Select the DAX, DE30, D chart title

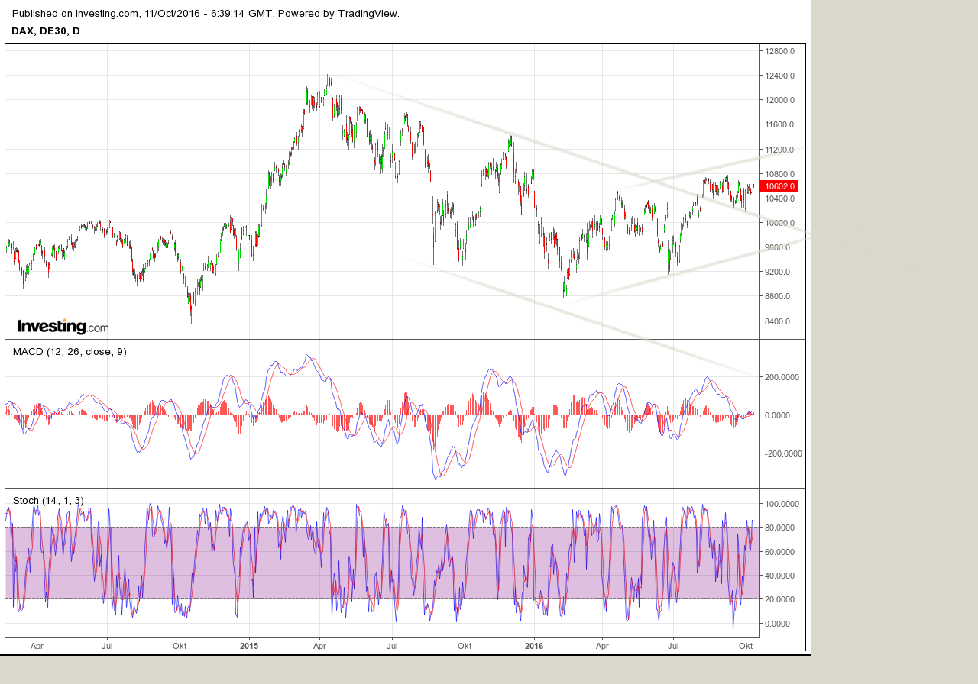(x=45, y=31)
